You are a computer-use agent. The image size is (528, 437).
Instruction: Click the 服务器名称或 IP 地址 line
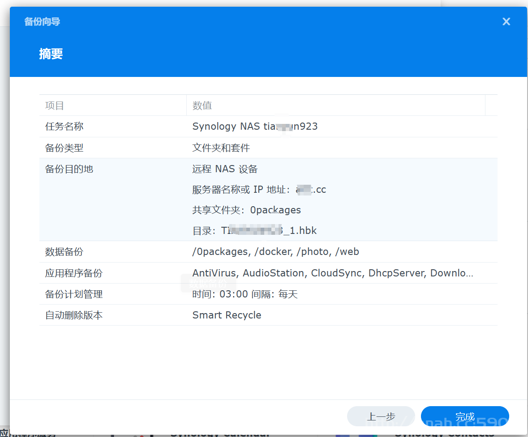[259, 190]
